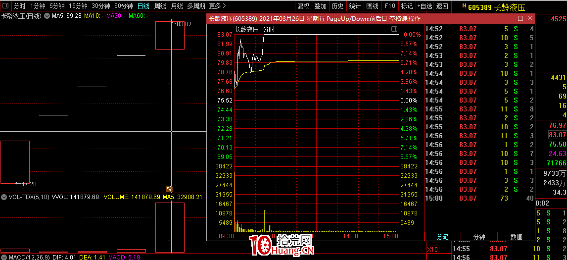Click the VOLUME: 141879.69 label
The image size is (567, 260).
tap(132, 197)
